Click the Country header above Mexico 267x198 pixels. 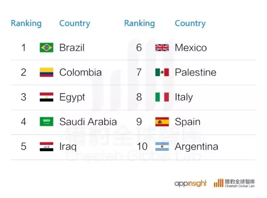(190, 23)
